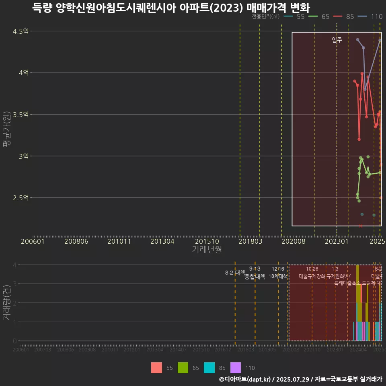Click the 1·3 규제완화 policy annotation

335,273
